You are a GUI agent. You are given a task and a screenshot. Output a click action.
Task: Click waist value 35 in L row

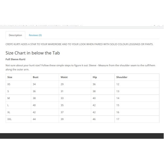coord(62,105)
